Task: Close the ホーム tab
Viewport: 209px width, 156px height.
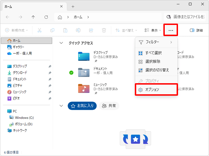Action: click(61, 6)
